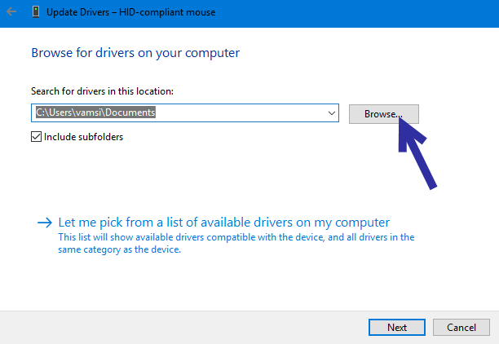Click the Cancel button

pyautogui.click(x=461, y=327)
